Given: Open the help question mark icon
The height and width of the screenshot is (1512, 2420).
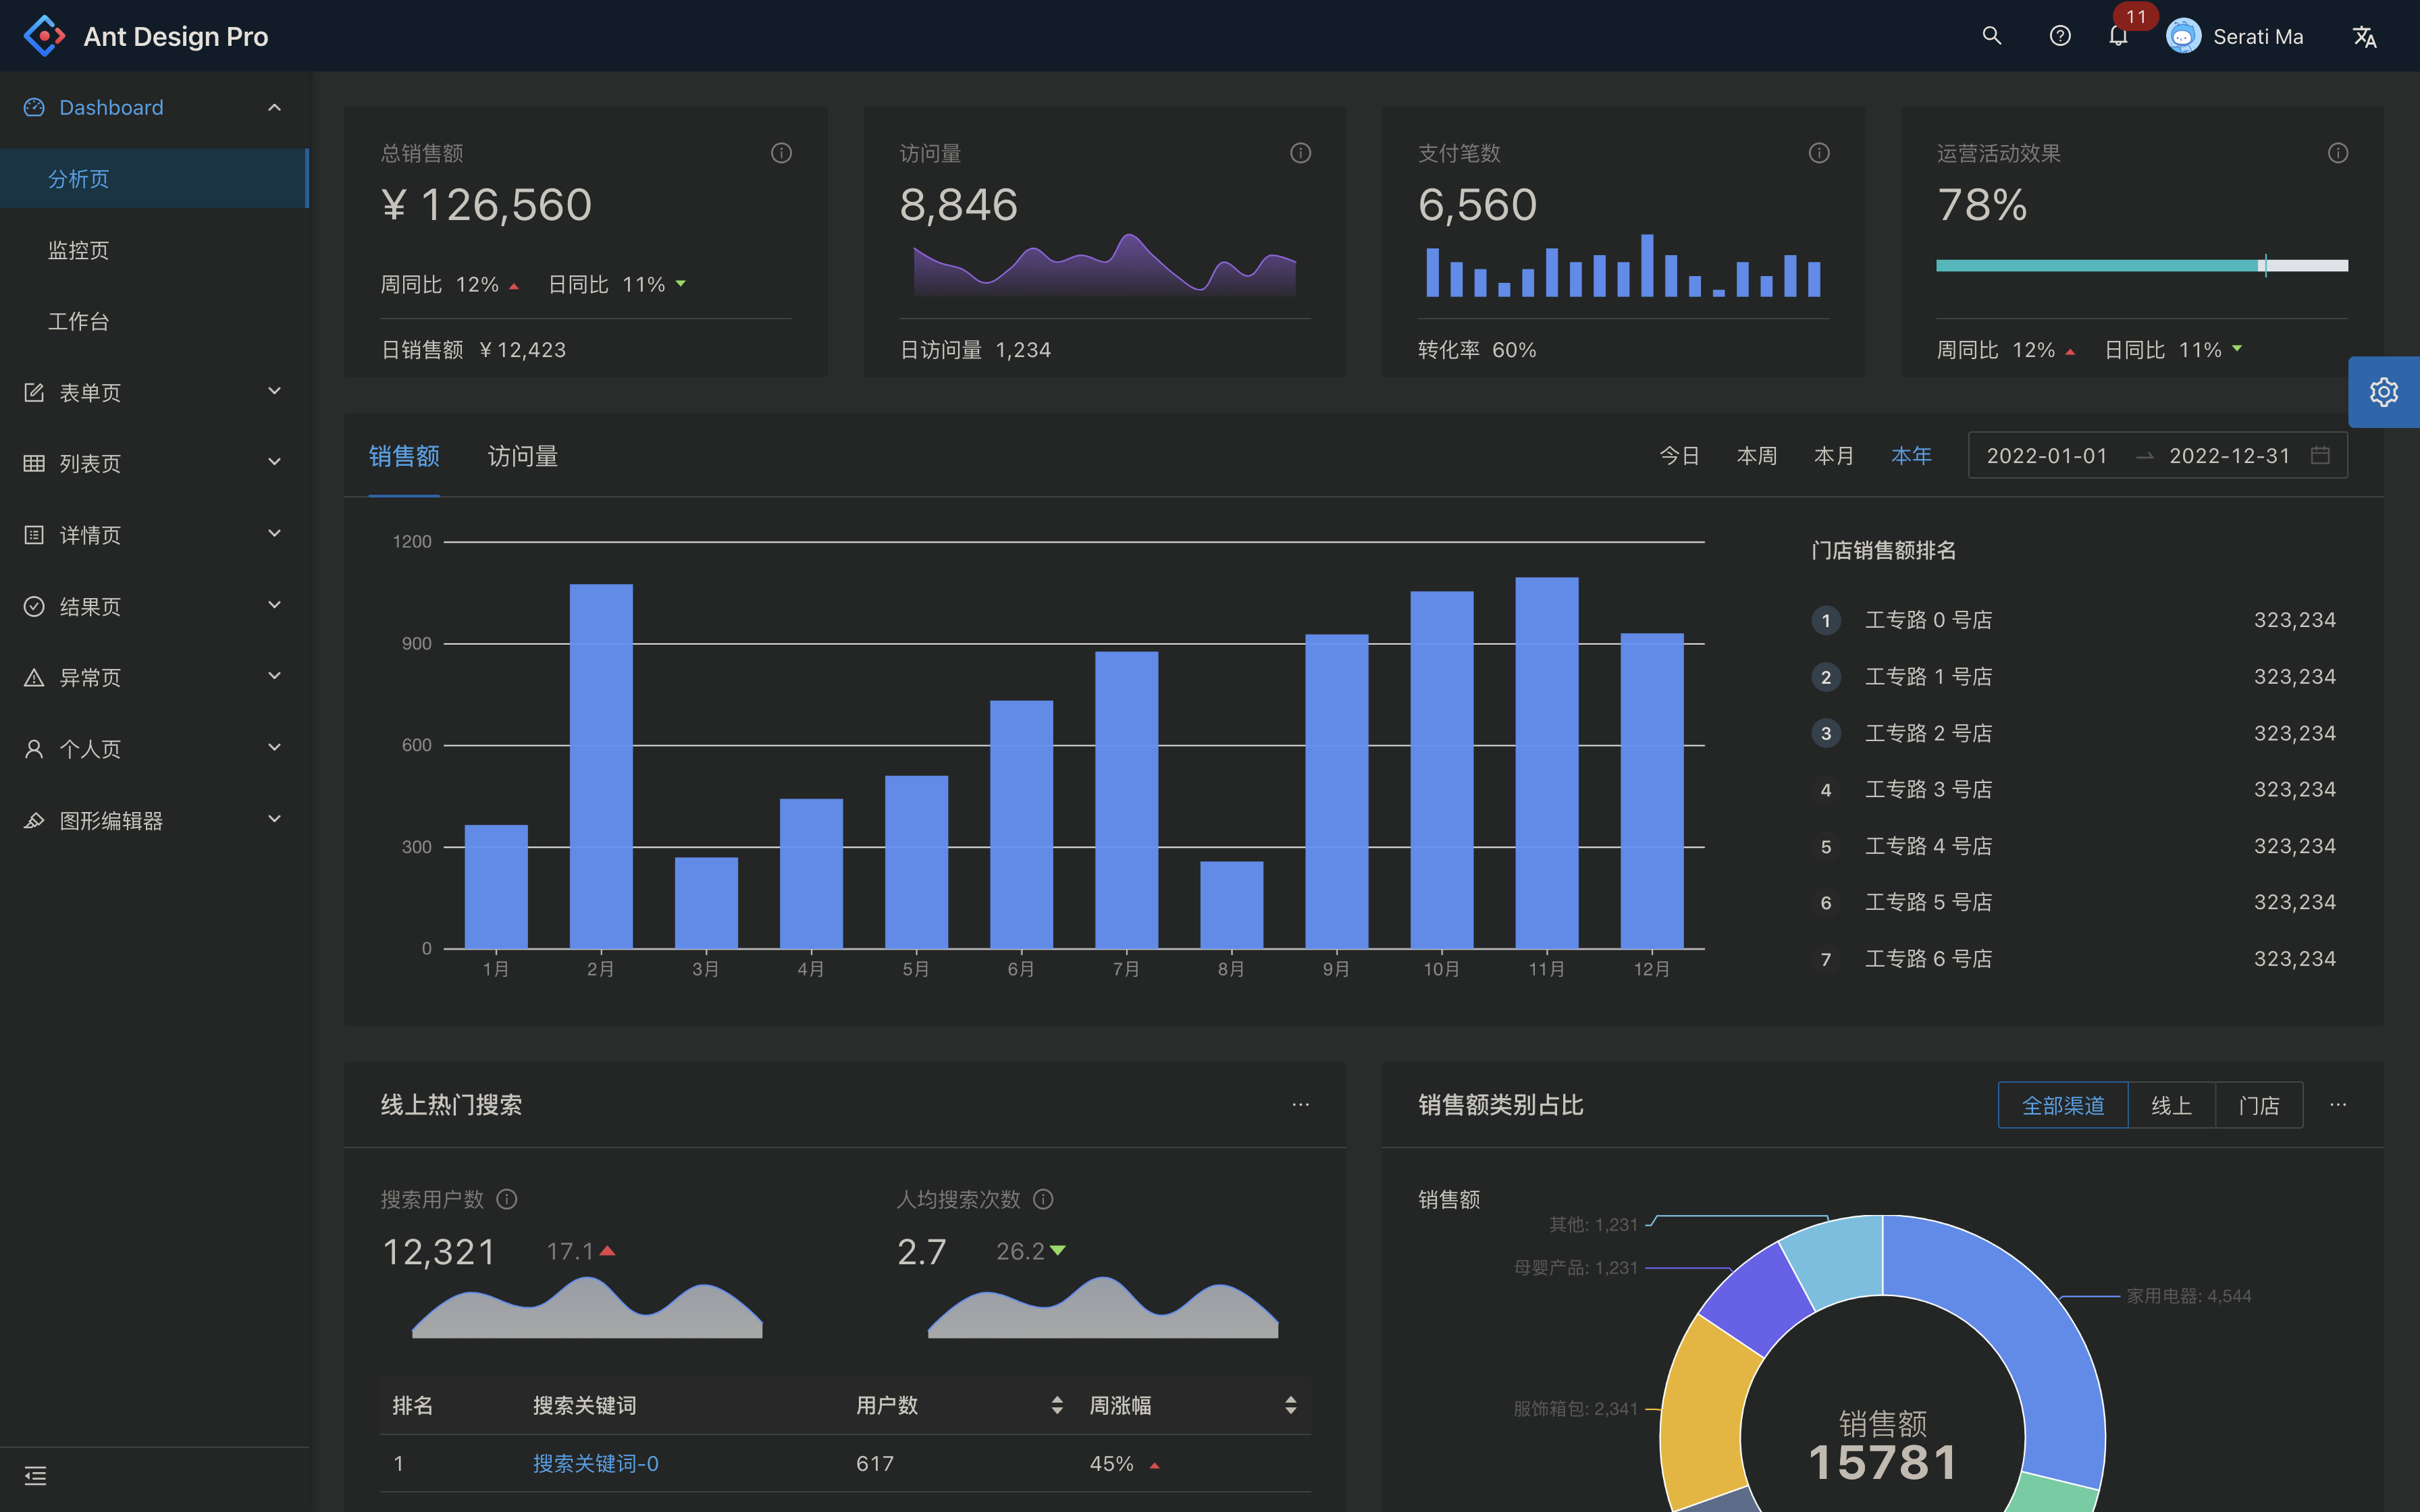Looking at the screenshot, I should [2059, 36].
